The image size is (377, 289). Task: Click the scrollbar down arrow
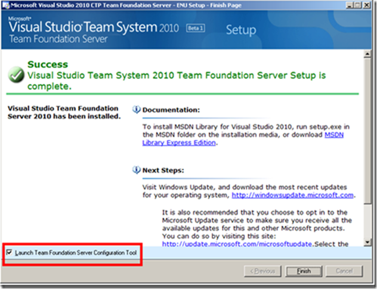point(368,241)
